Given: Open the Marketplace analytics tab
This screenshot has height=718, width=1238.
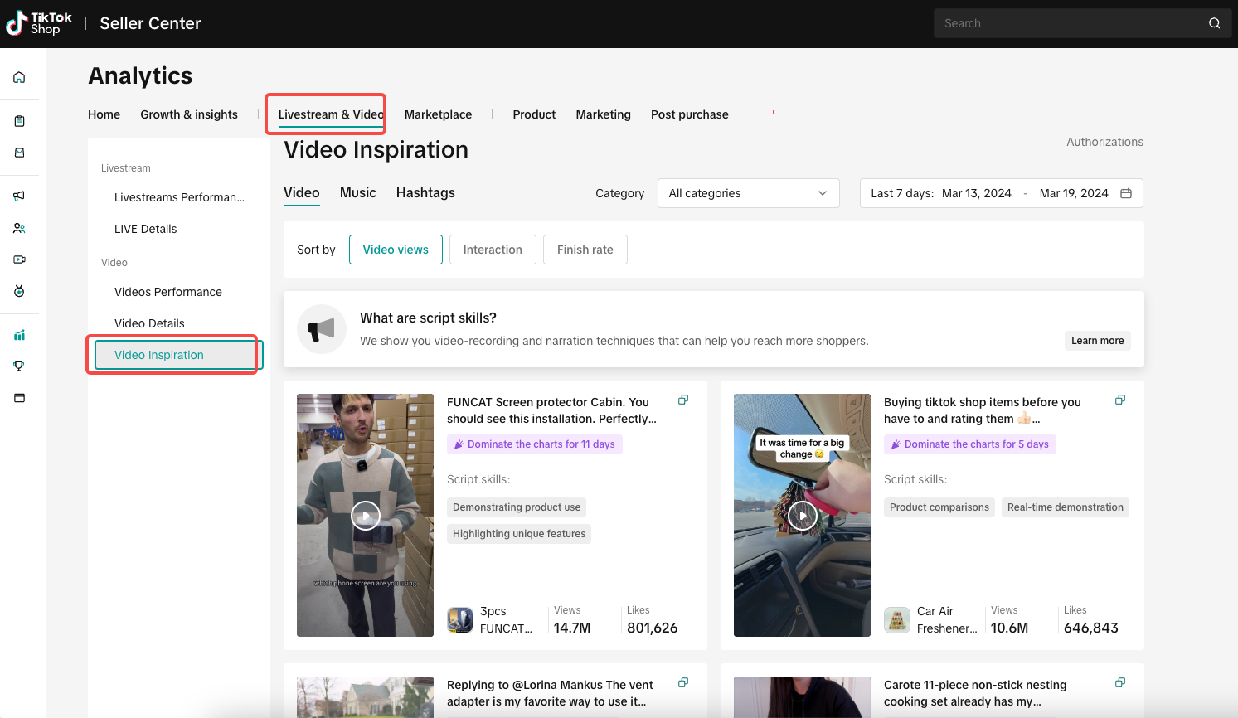Looking at the screenshot, I should 438,114.
